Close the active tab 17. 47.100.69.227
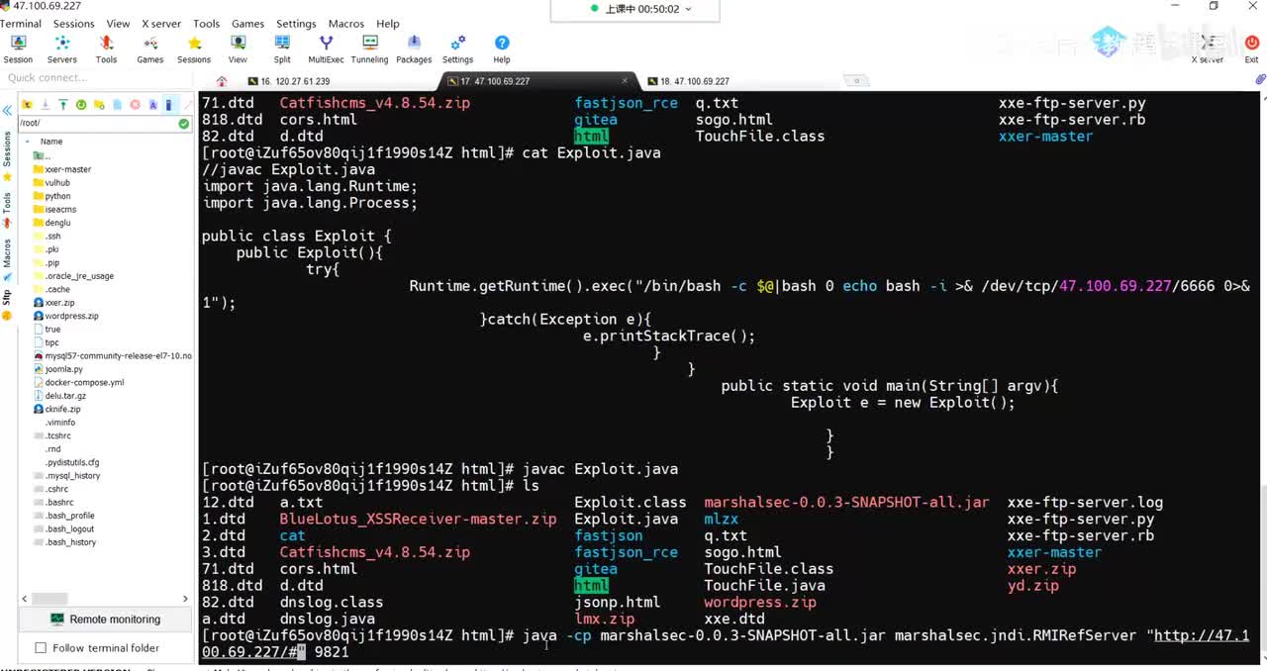Viewport: 1267px width, 671px height. (625, 81)
